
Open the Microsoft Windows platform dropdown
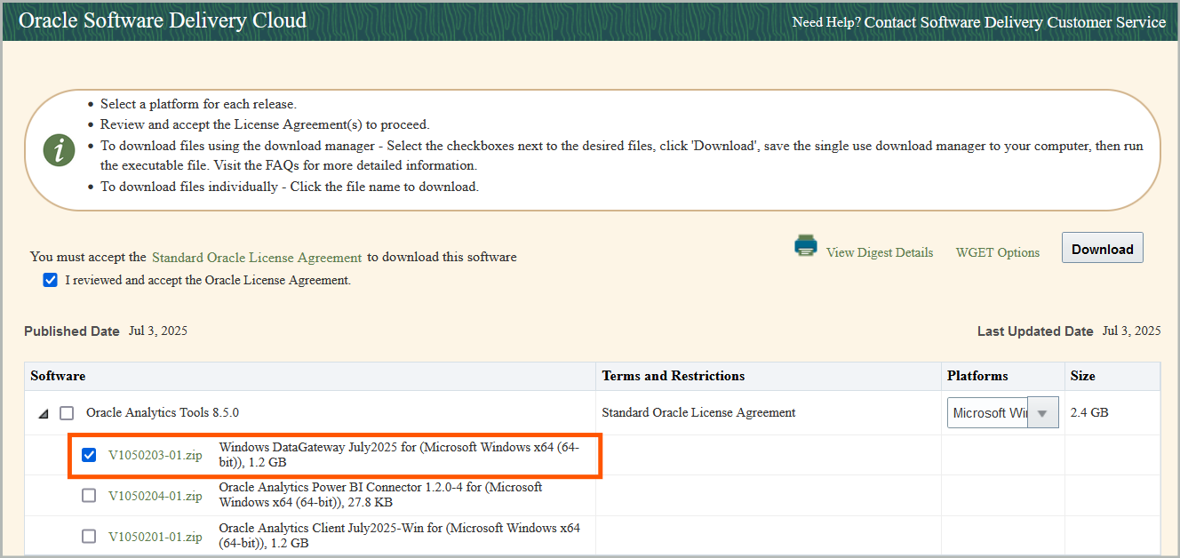[x=1002, y=412]
